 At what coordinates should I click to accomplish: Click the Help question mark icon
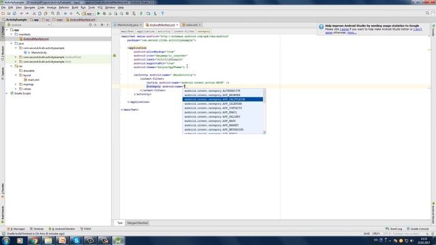click(x=162, y=14)
